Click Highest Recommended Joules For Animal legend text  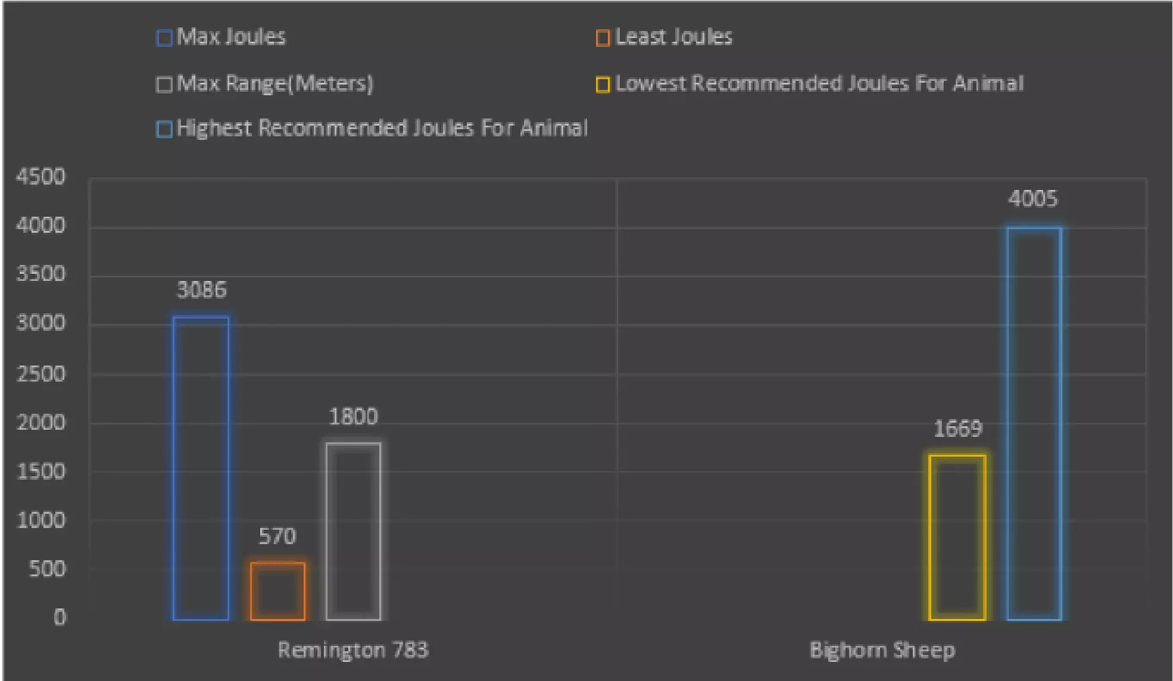pos(382,128)
